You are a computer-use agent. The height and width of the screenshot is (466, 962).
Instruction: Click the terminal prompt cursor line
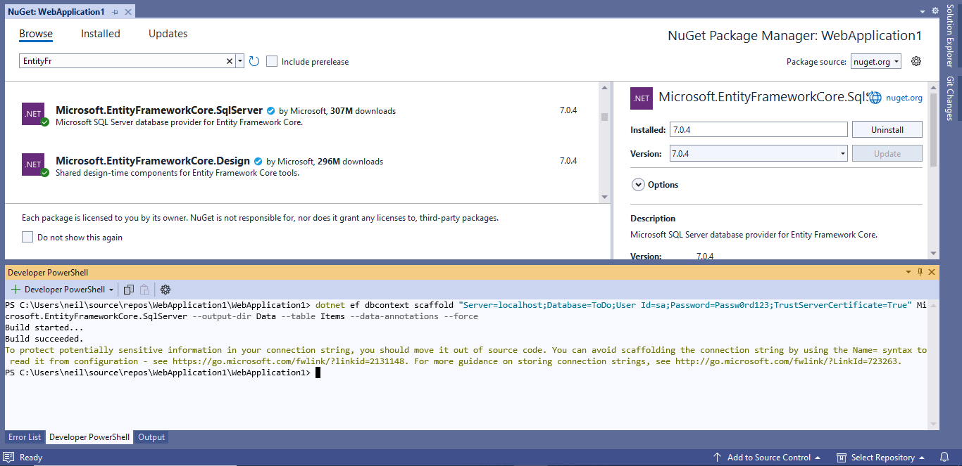pos(163,373)
